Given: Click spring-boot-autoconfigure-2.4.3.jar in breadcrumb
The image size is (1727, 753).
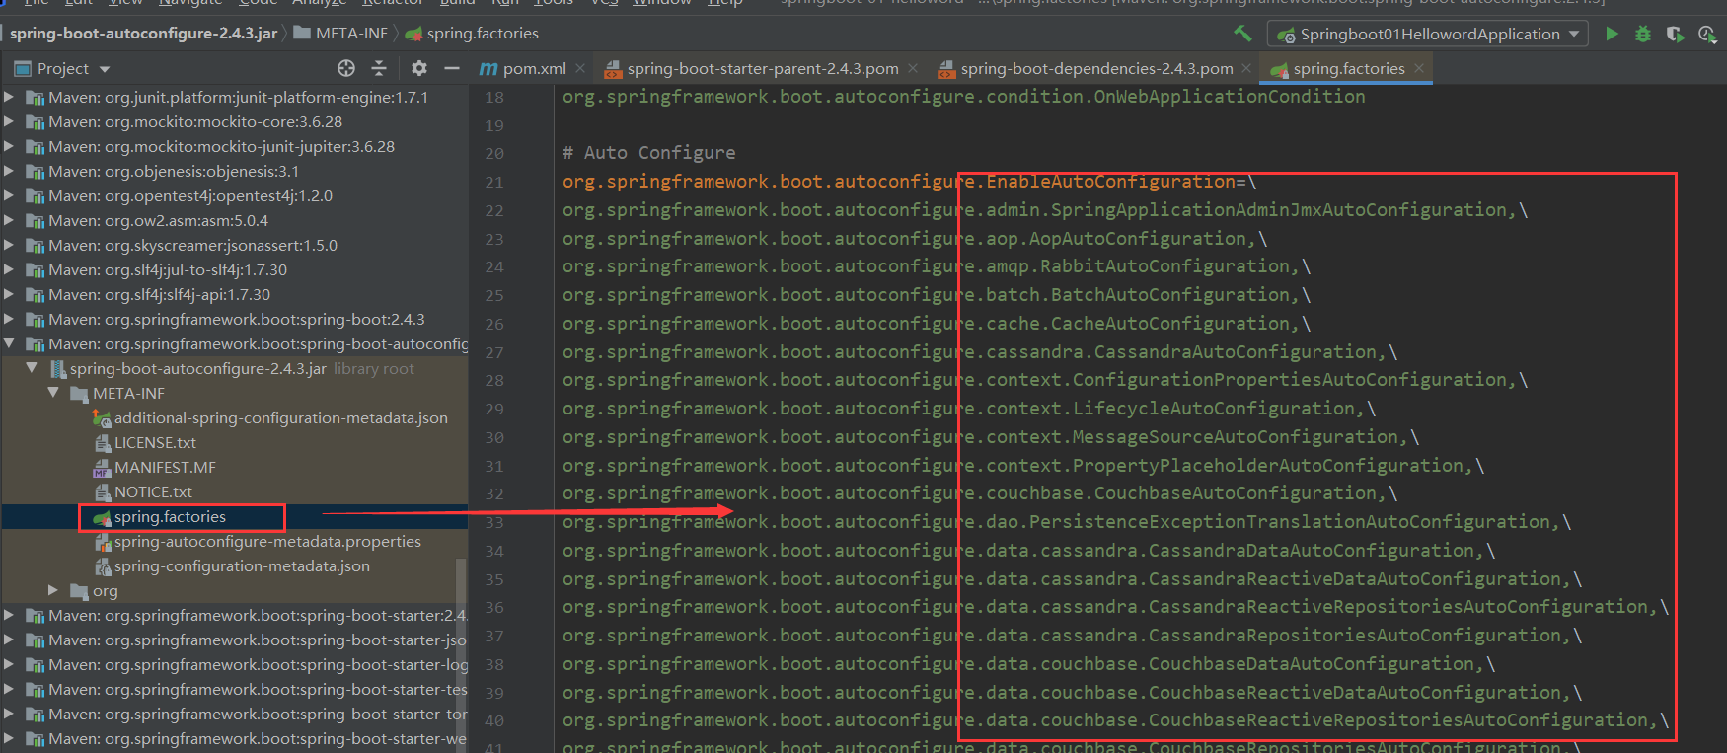Looking at the screenshot, I should point(143,33).
